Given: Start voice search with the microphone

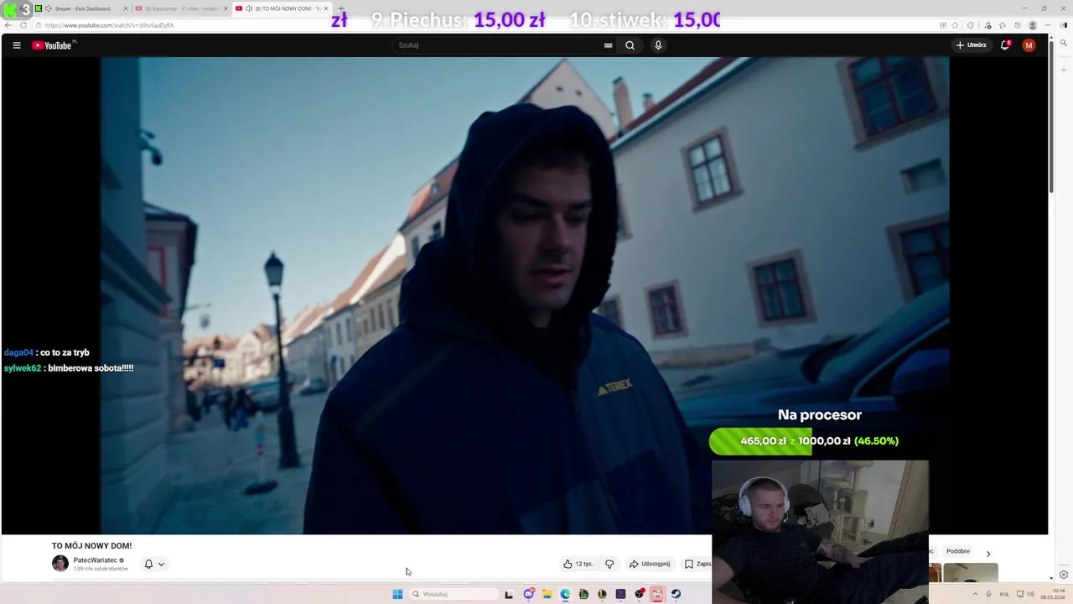Looking at the screenshot, I should click(x=658, y=45).
